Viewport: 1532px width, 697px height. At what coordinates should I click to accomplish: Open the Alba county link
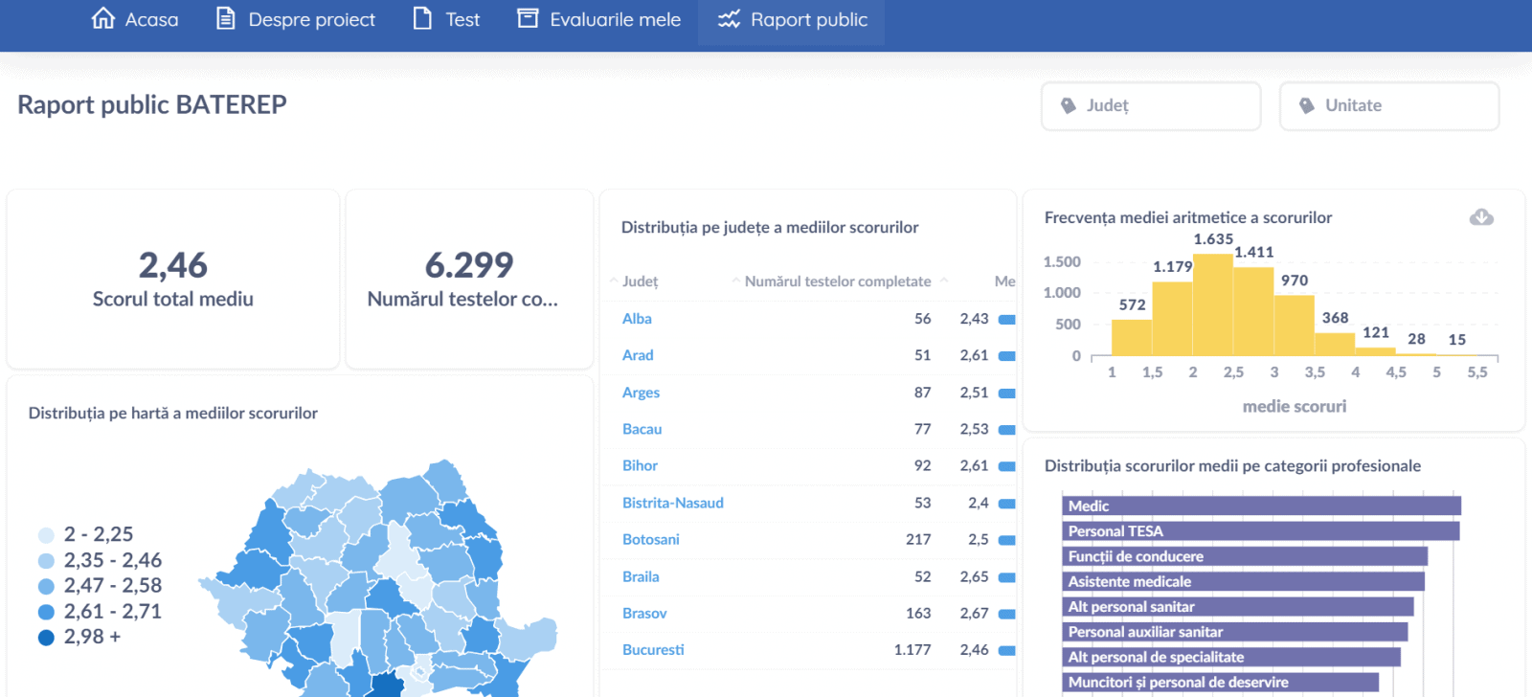coord(637,319)
